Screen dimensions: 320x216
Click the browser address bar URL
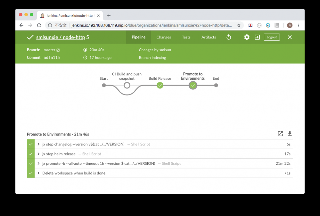(x=152, y=25)
